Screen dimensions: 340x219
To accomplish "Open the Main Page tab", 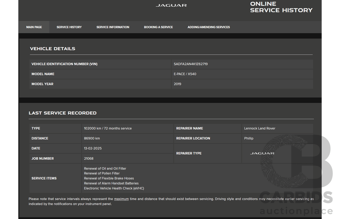I will tap(34, 27).
